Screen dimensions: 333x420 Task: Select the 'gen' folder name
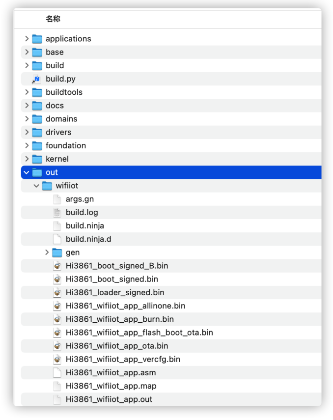pos(73,253)
